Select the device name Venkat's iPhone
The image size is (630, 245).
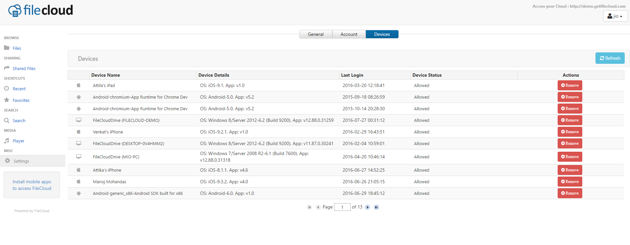tap(108, 132)
